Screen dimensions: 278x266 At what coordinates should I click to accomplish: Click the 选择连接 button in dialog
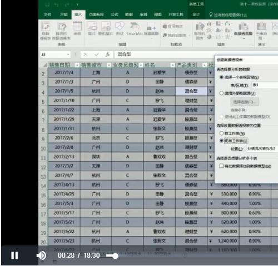[245, 102]
